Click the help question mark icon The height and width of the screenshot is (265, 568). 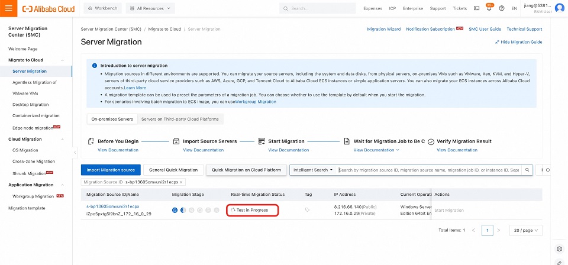tap(502, 9)
